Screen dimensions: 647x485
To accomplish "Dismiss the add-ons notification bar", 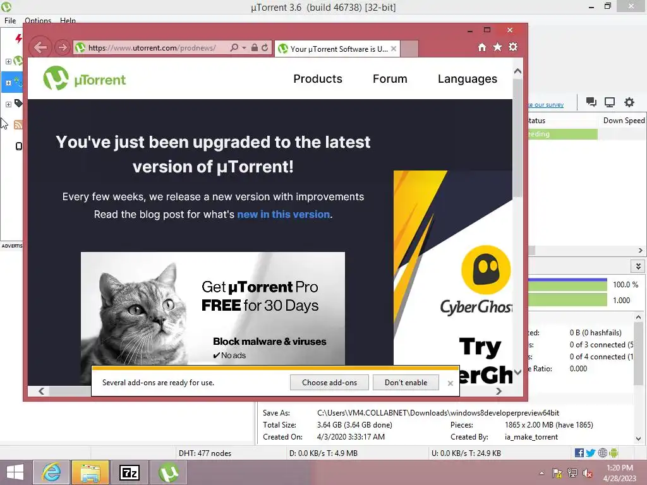I will tap(450, 383).
